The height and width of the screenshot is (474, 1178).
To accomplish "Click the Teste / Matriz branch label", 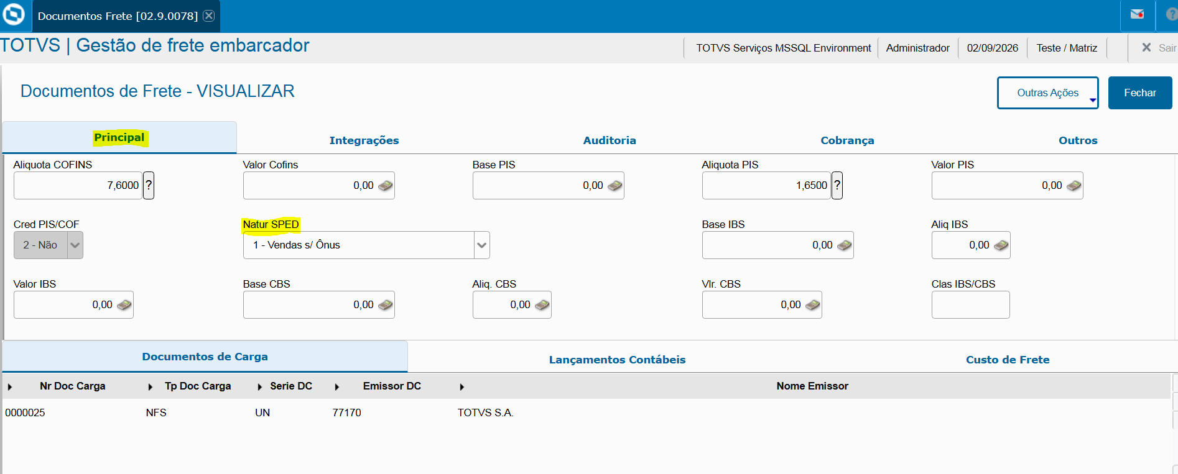I will (x=1067, y=48).
